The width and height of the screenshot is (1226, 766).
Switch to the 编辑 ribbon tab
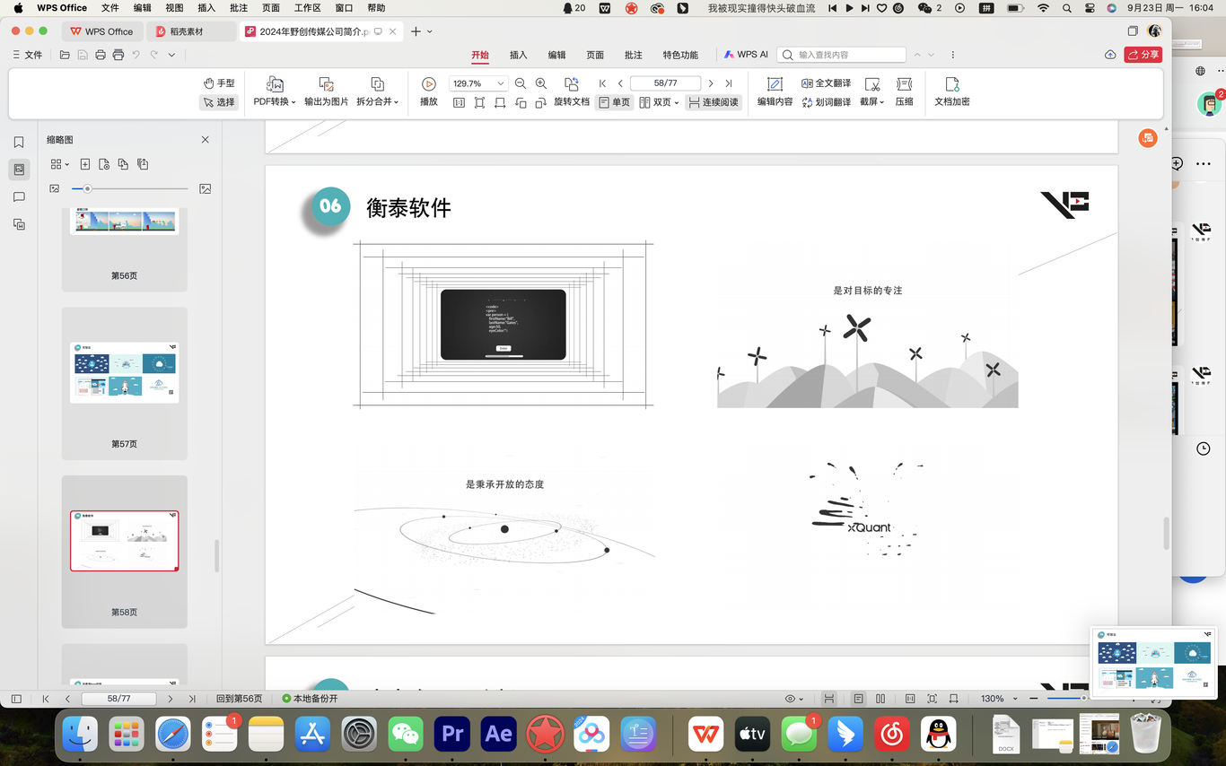[x=557, y=55]
